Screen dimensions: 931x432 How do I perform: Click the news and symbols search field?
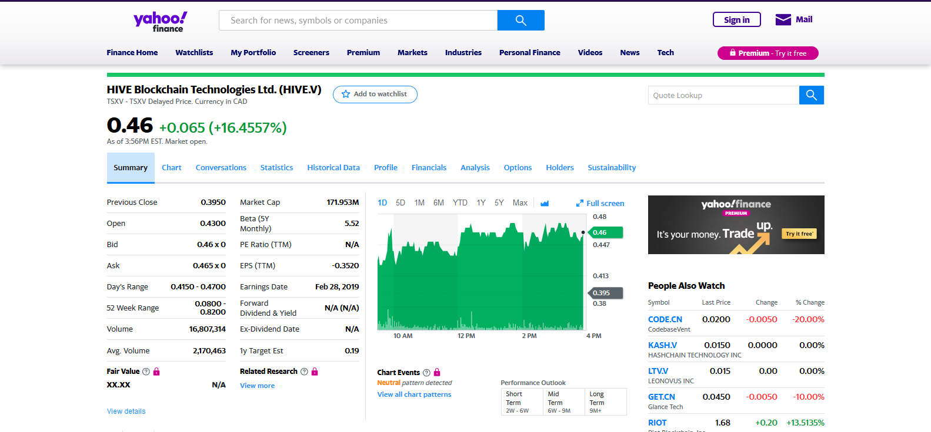pos(358,21)
